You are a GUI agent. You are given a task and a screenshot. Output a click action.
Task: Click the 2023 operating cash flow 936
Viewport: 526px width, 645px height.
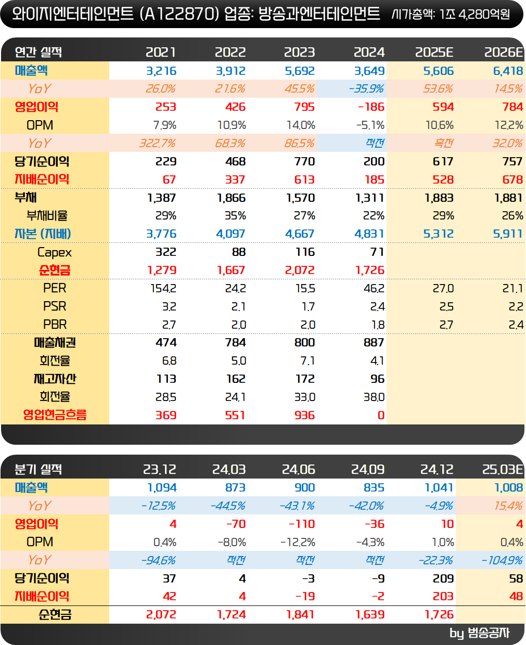[x=304, y=416]
